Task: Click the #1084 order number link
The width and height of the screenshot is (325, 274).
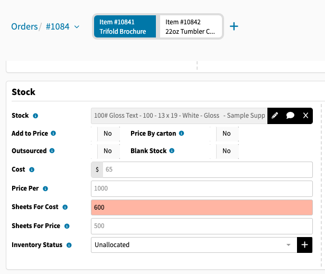Action: pyautogui.click(x=58, y=26)
